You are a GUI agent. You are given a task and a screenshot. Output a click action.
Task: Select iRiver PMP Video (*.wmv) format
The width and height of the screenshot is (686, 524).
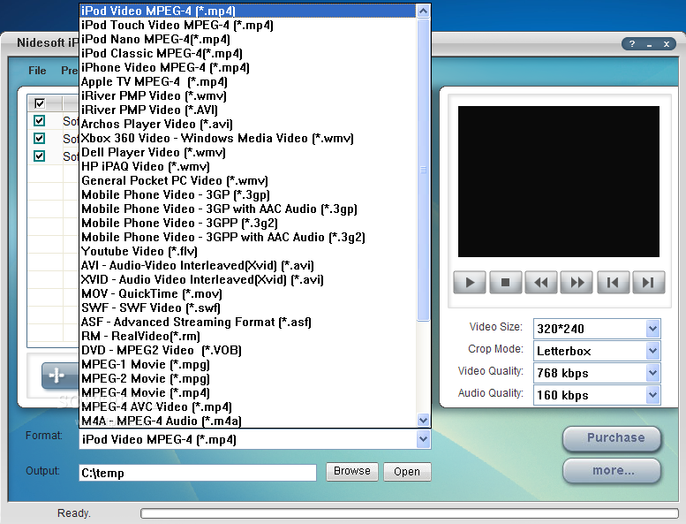pos(248,95)
